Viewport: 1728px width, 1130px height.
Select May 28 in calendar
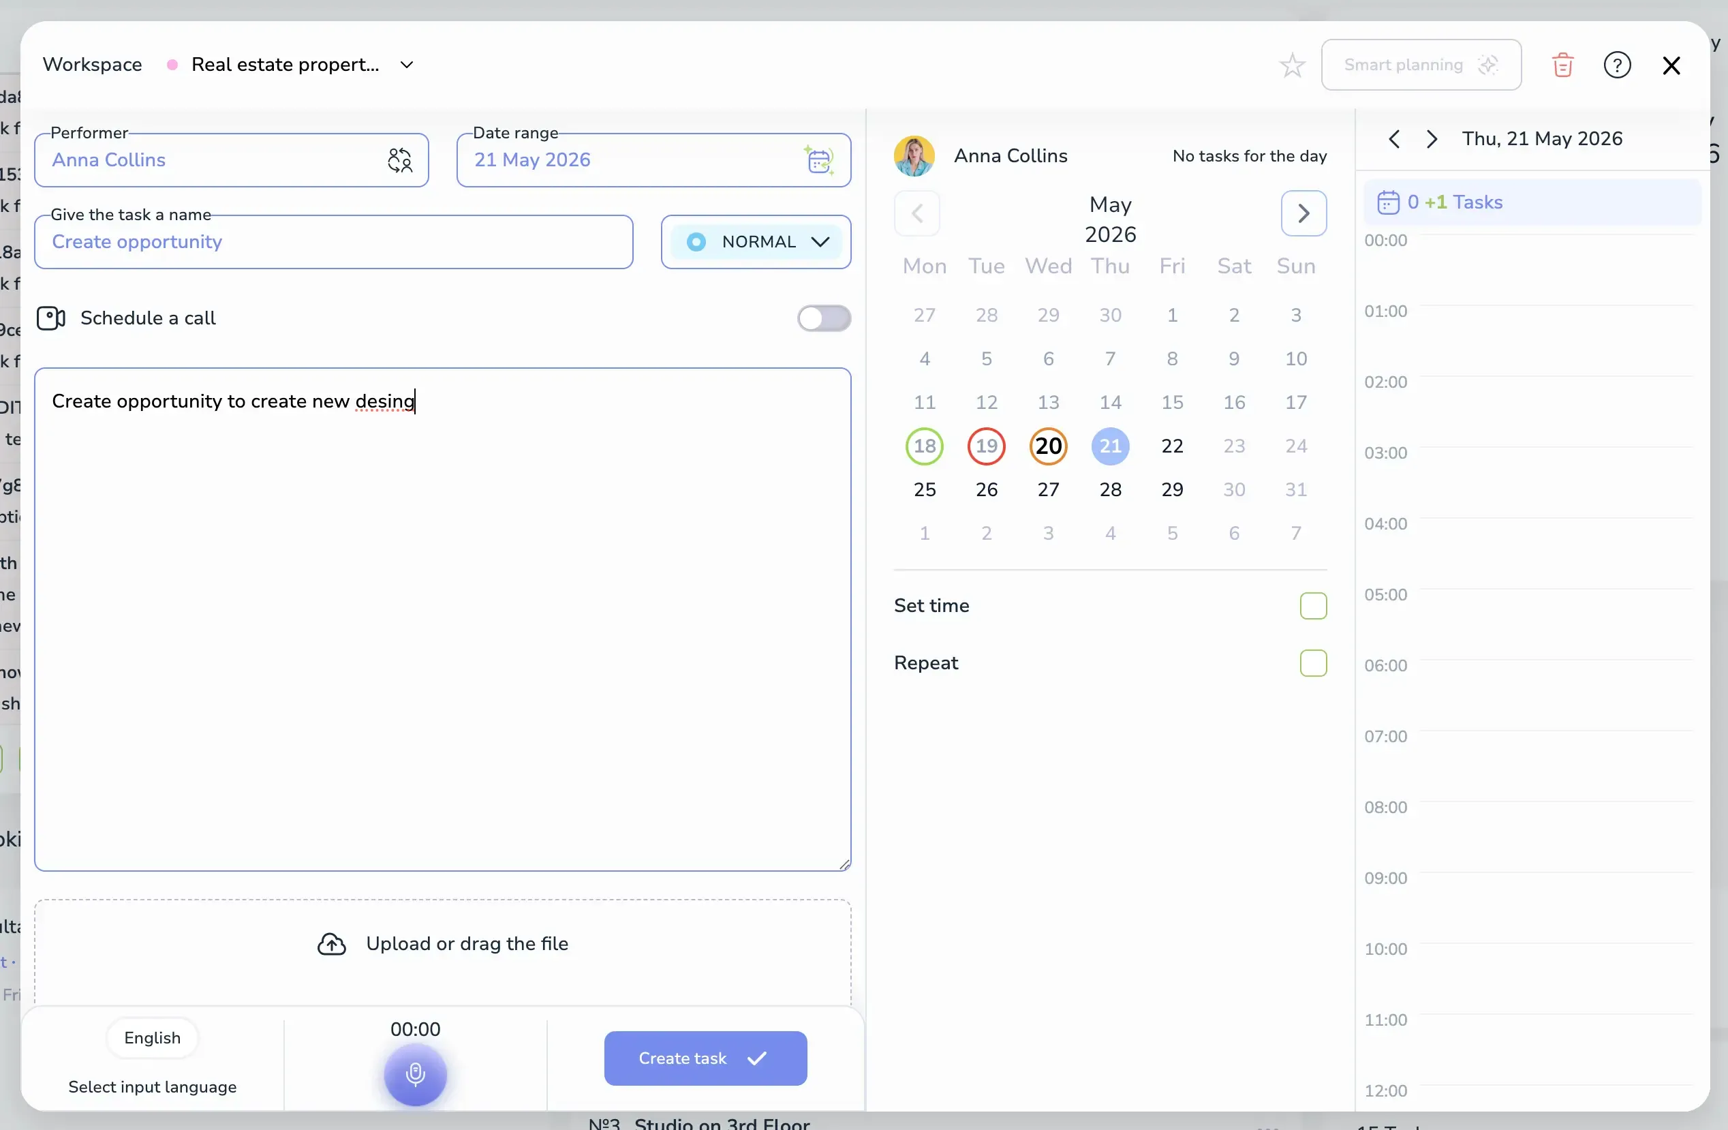(1110, 489)
